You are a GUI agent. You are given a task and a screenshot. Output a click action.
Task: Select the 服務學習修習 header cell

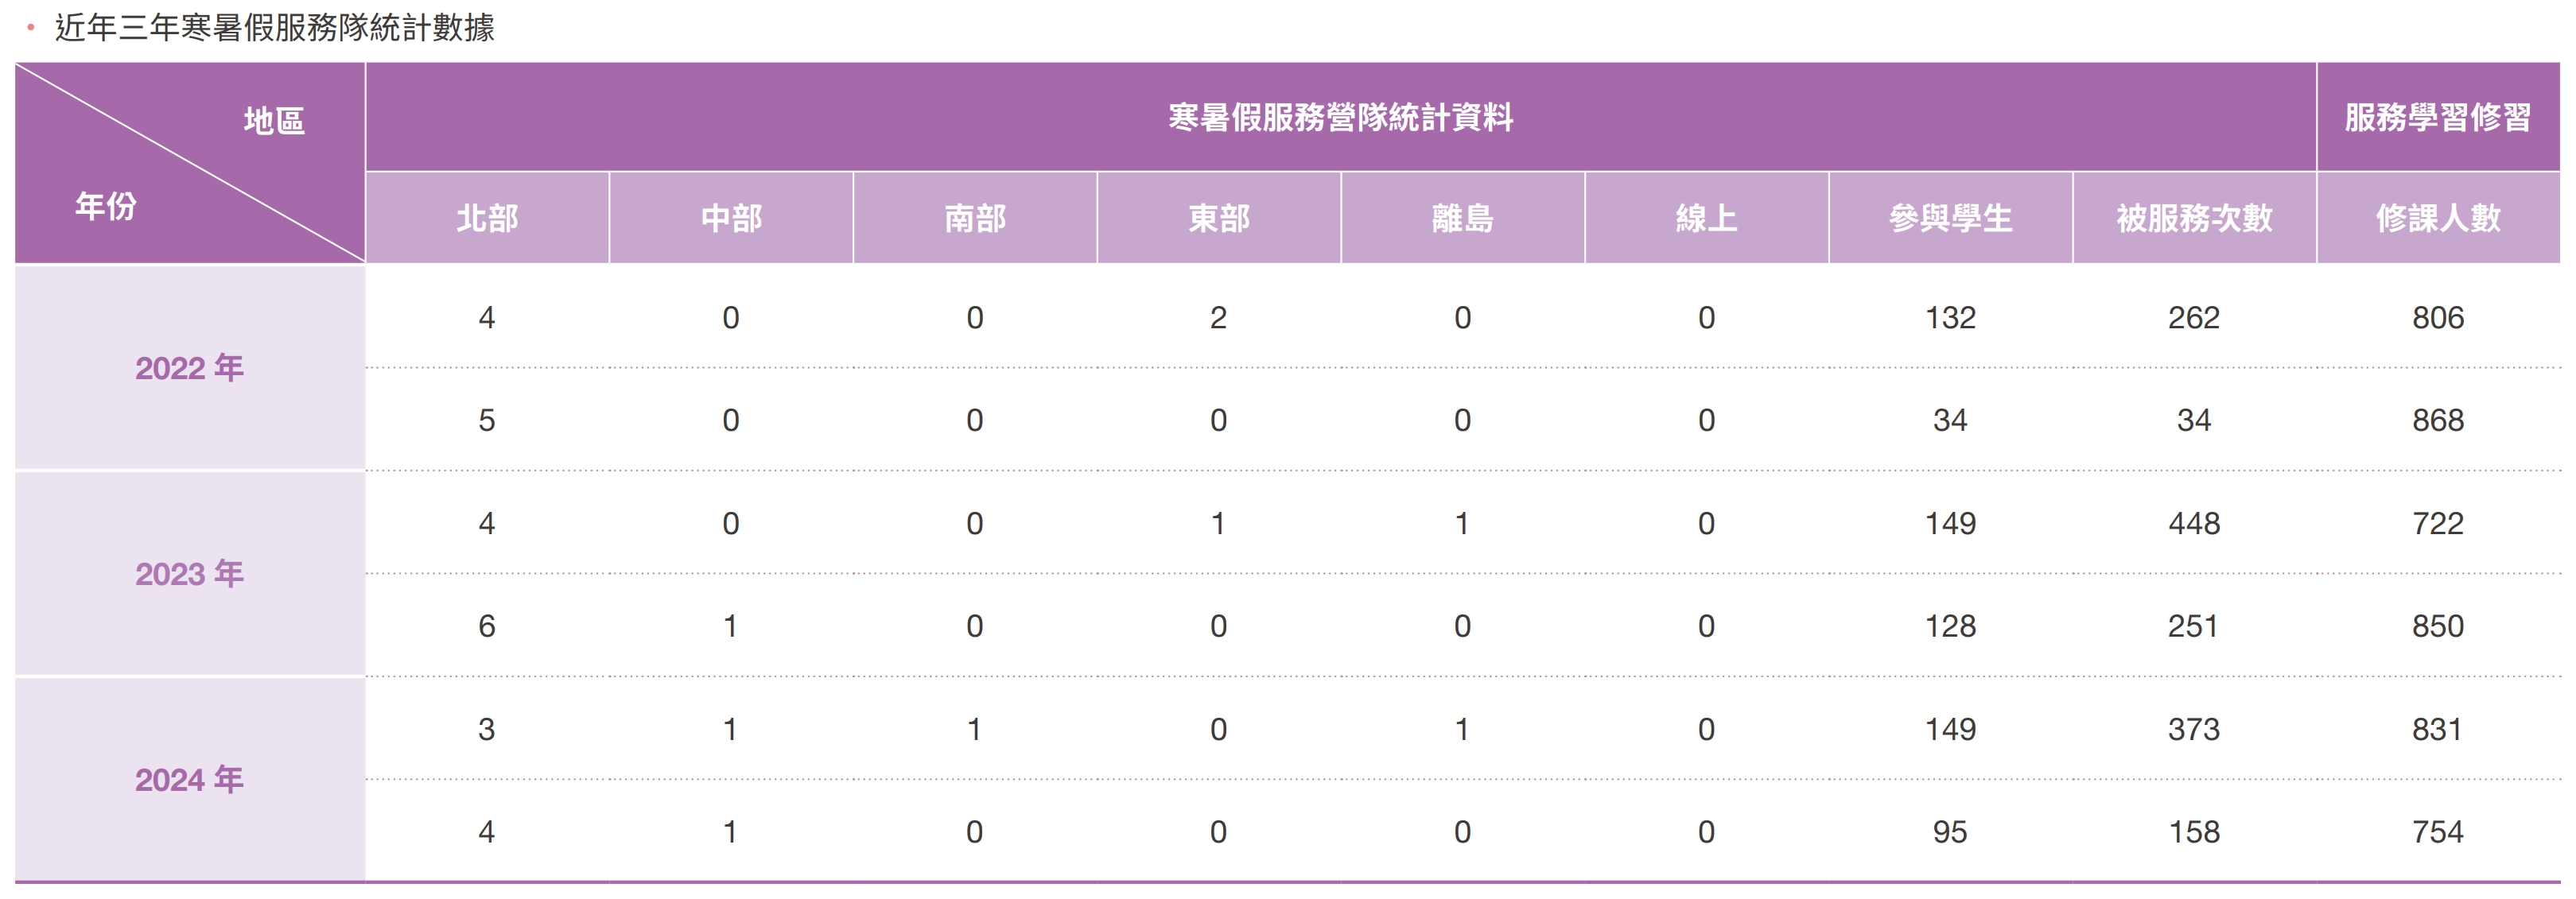pos(2438,118)
